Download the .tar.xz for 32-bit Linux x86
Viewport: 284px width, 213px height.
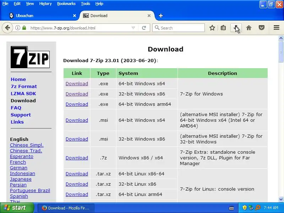click(77, 184)
